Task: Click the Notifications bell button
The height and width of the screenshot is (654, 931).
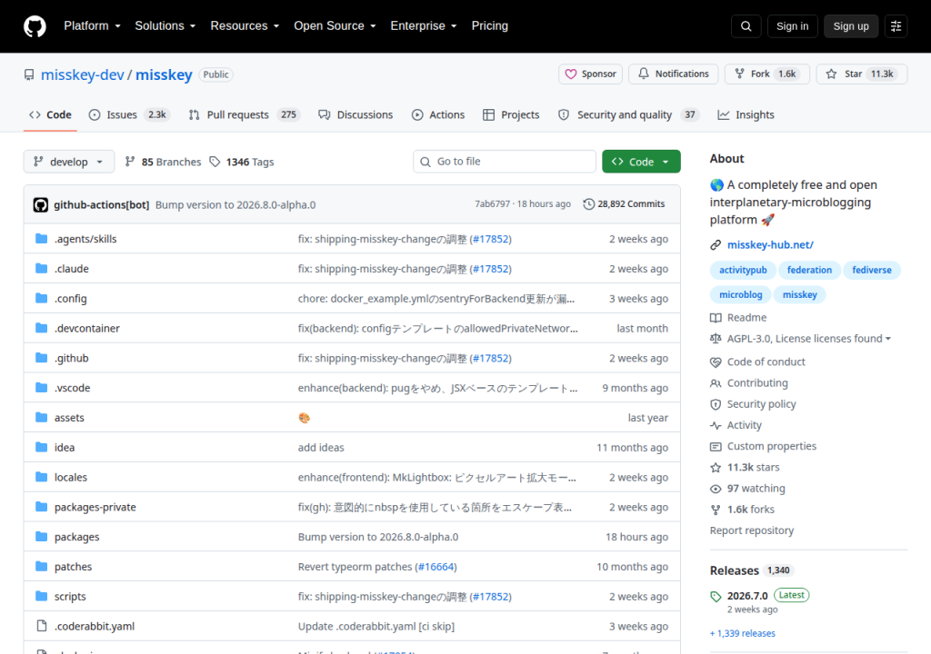Action: click(674, 74)
